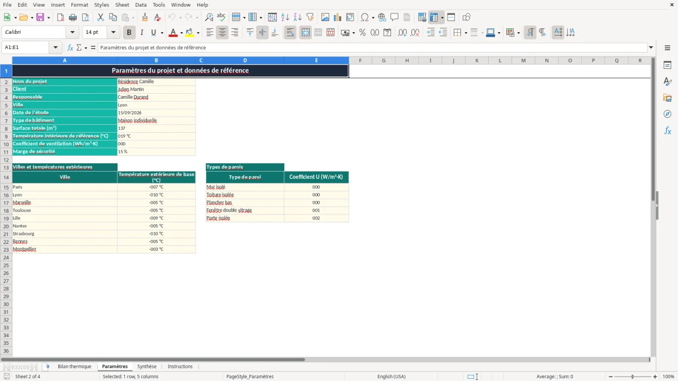
Task: Open the font name dropdown
Action: (73, 33)
